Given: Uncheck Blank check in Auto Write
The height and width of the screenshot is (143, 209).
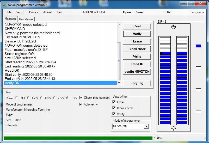Looking at the screenshot, I should [x=114, y=108].
